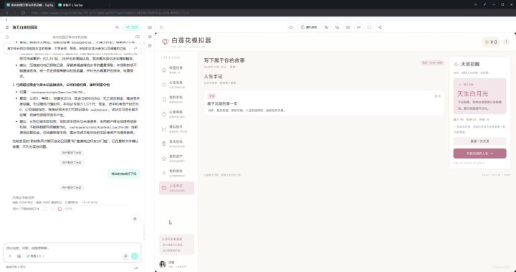The height and width of the screenshot is (272, 516).
Task: Click the green send button in chat input
Action: click(135, 256)
